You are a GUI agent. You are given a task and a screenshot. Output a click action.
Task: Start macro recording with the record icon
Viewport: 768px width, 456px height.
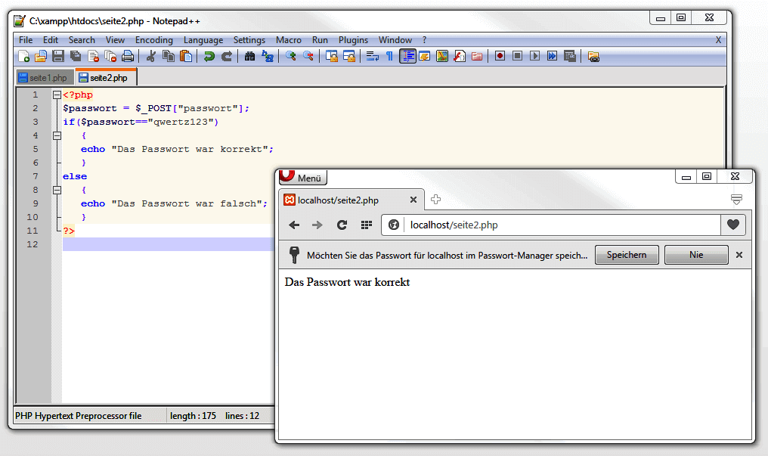coord(500,56)
